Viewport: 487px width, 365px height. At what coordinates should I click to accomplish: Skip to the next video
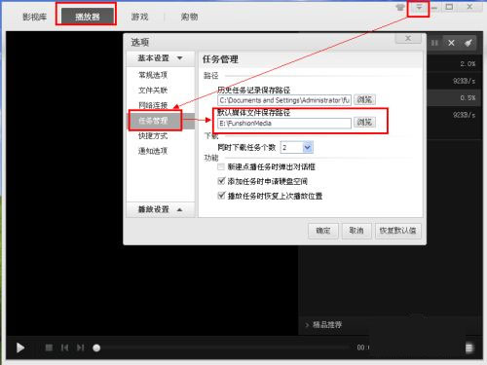tap(80, 347)
